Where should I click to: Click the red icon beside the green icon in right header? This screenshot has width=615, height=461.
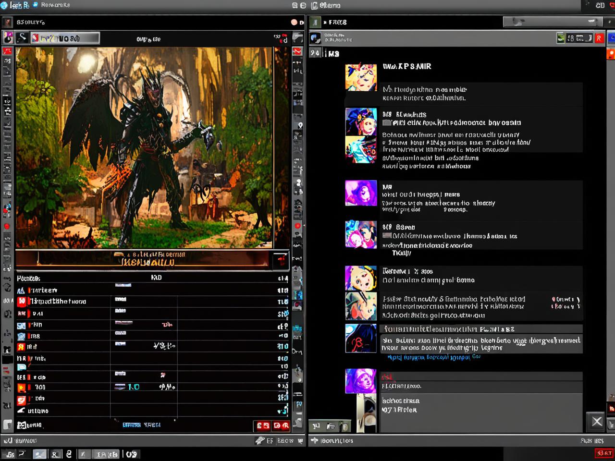coord(600,38)
